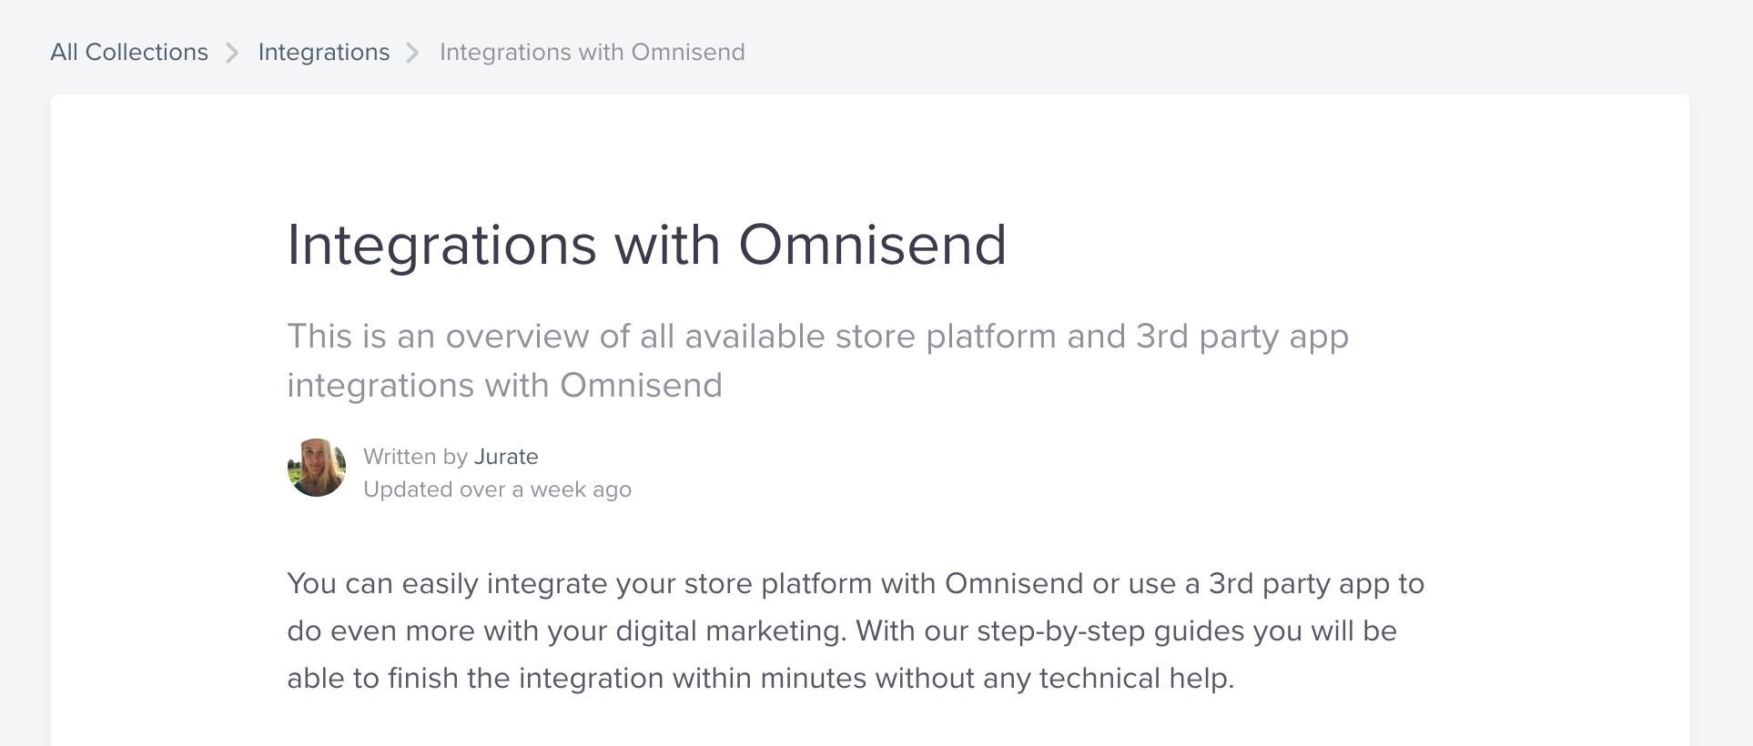Image resolution: width=1753 pixels, height=746 pixels.
Task: Click the Updated over a week ago timestamp
Action: 497,489
